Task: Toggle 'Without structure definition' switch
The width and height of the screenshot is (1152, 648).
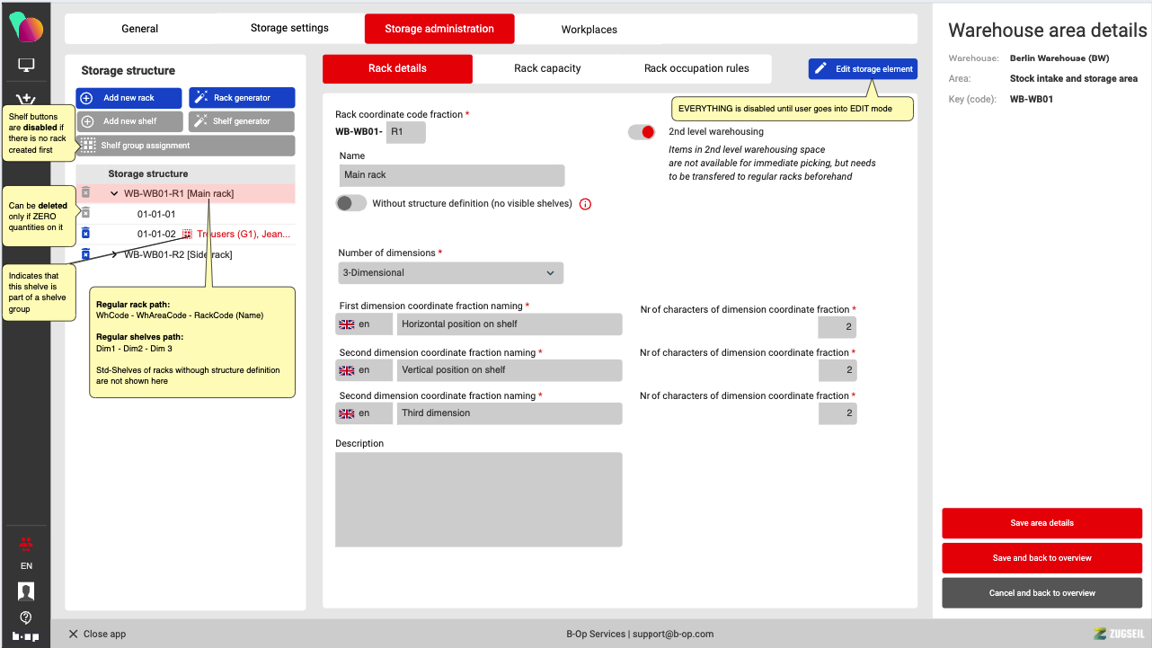Action: 351,203
